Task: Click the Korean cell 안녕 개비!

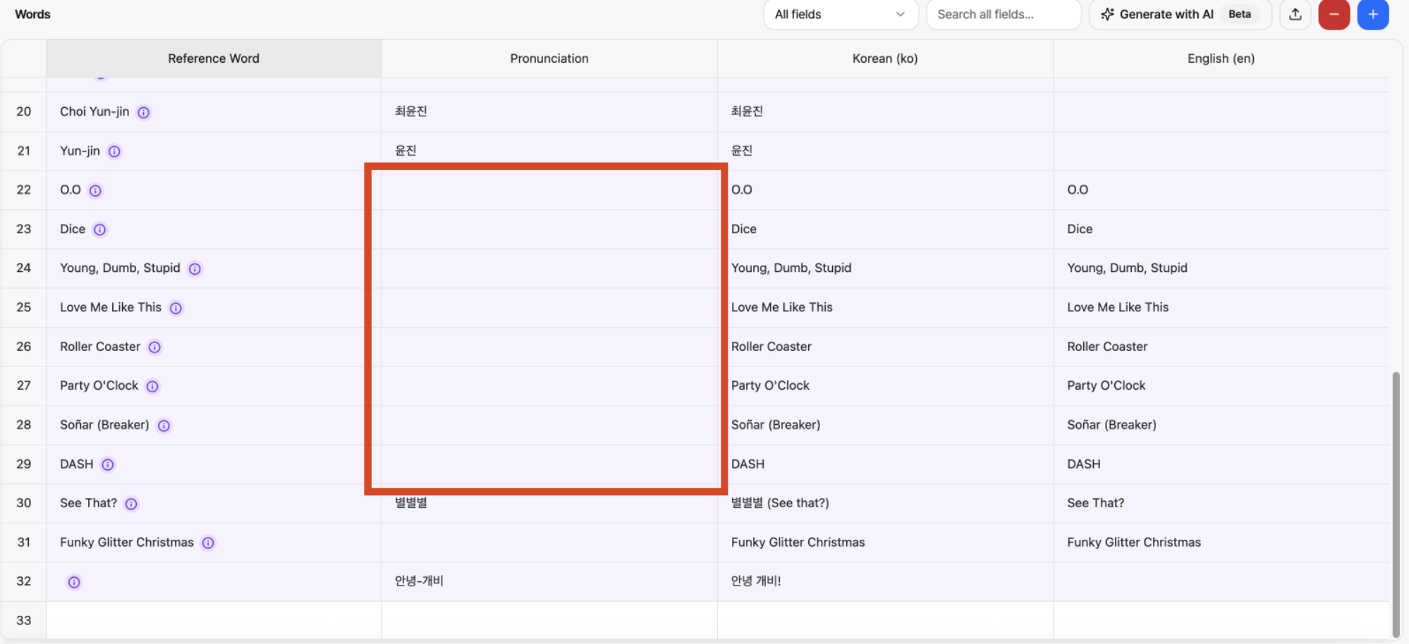Action: tap(885, 581)
